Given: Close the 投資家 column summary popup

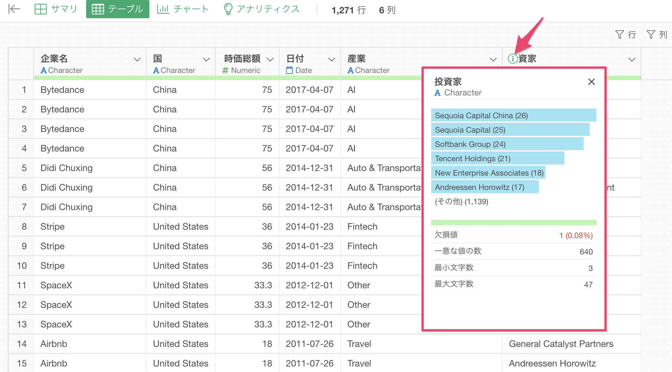Looking at the screenshot, I should [591, 82].
